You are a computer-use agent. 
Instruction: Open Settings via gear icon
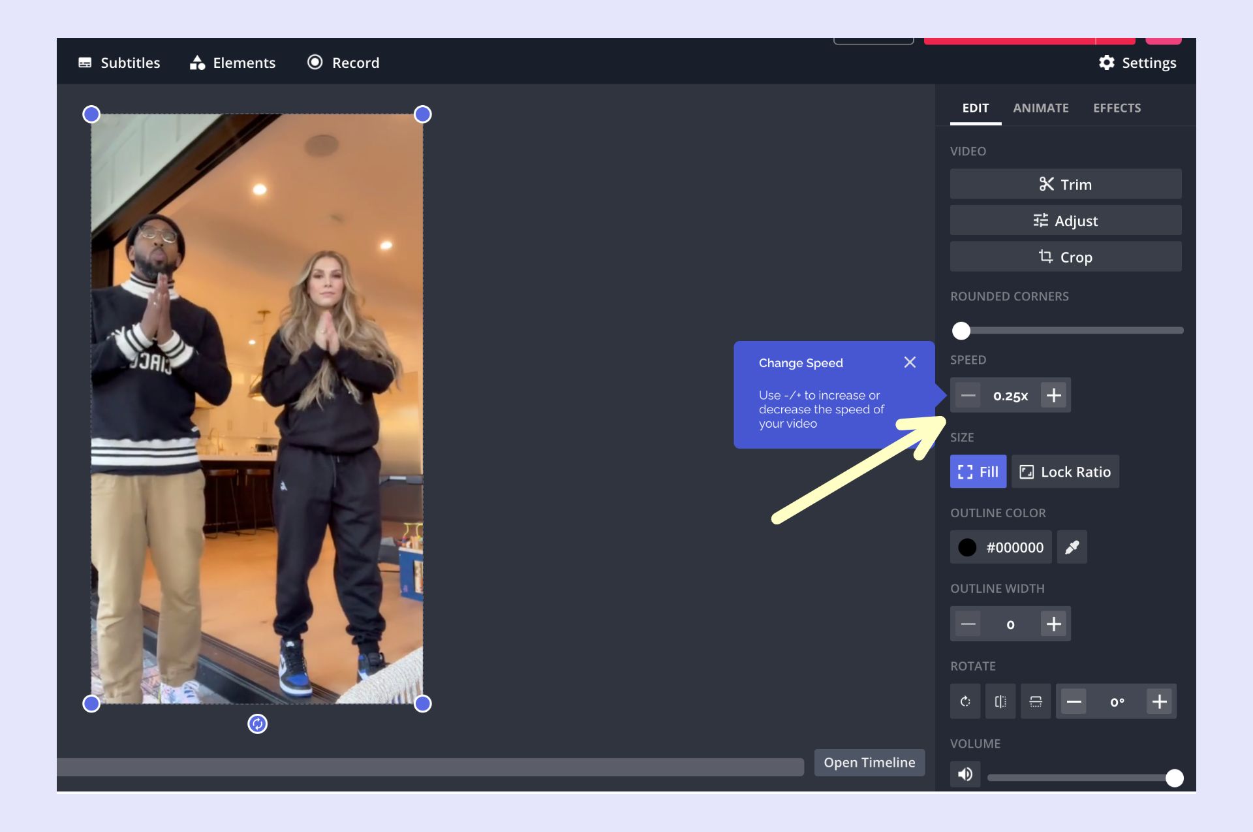[1107, 63]
